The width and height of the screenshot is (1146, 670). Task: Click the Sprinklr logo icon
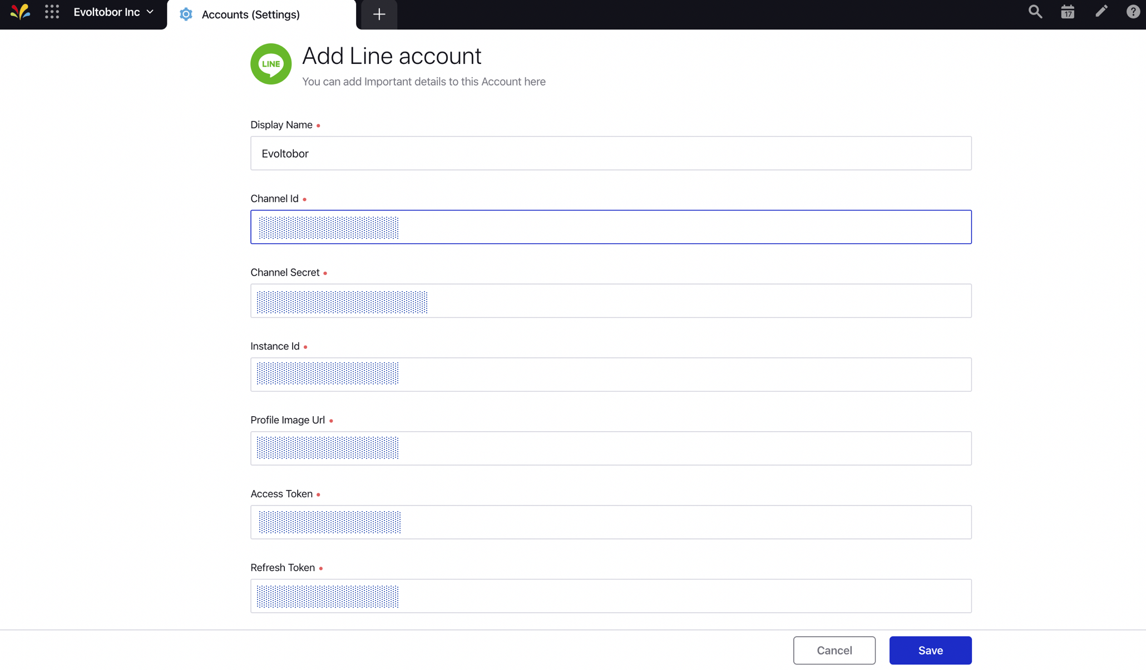click(20, 12)
